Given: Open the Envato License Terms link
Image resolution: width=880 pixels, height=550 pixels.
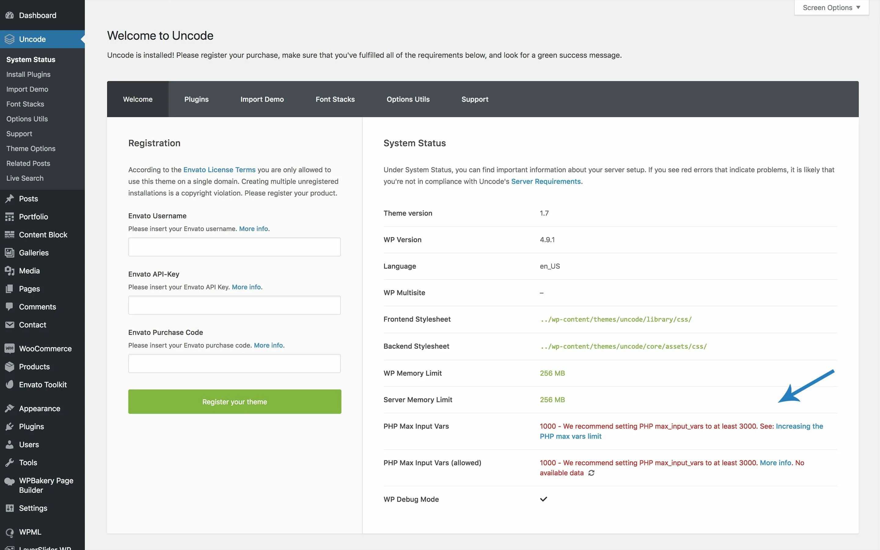Looking at the screenshot, I should pos(219,169).
